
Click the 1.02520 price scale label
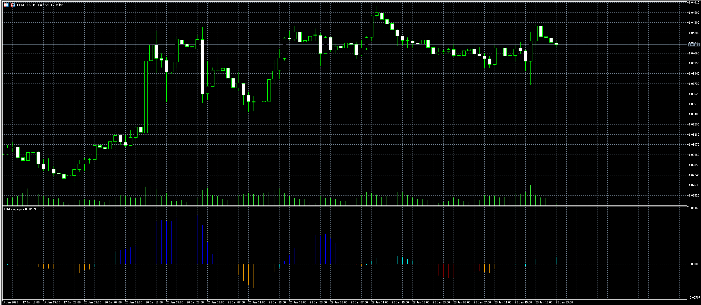pyautogui.click(x=694, y=196)
